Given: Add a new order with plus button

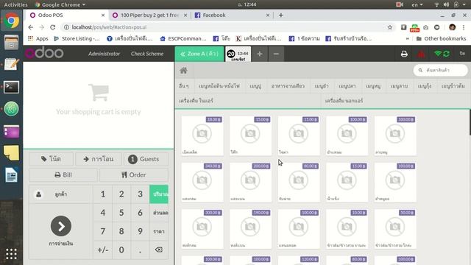Looking at the screenshot, I should click(x=260, y=54).
